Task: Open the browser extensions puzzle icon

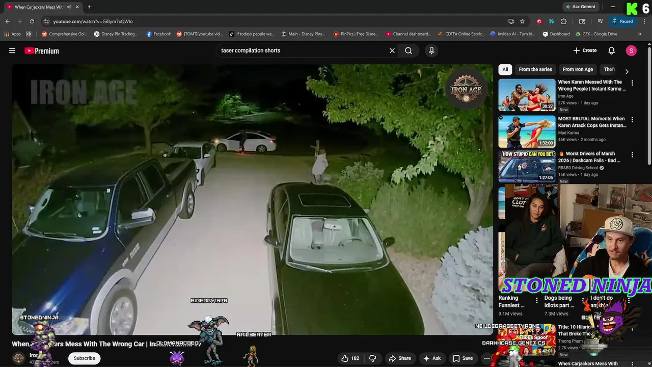Action: pos(564,21)
